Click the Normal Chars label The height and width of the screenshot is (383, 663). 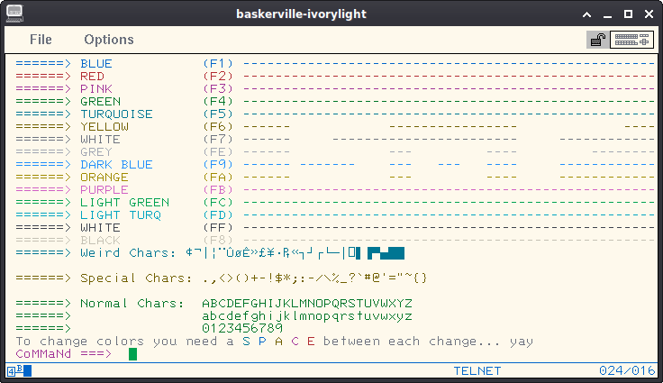tap(132, 304)
